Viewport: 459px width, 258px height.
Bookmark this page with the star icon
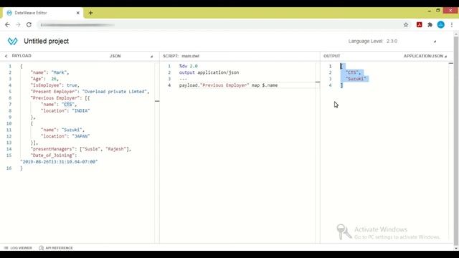[406, 25]
